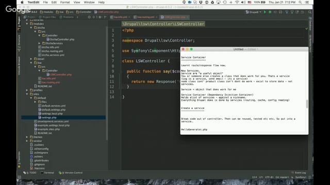330x185 pixels.
Task: Toggle the Database tool window on the right edge
Action: 310,24
